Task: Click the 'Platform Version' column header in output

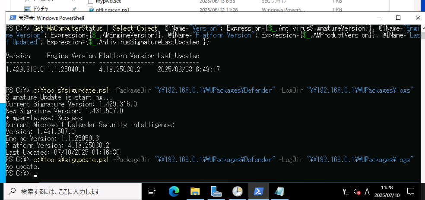Action: 127,56
